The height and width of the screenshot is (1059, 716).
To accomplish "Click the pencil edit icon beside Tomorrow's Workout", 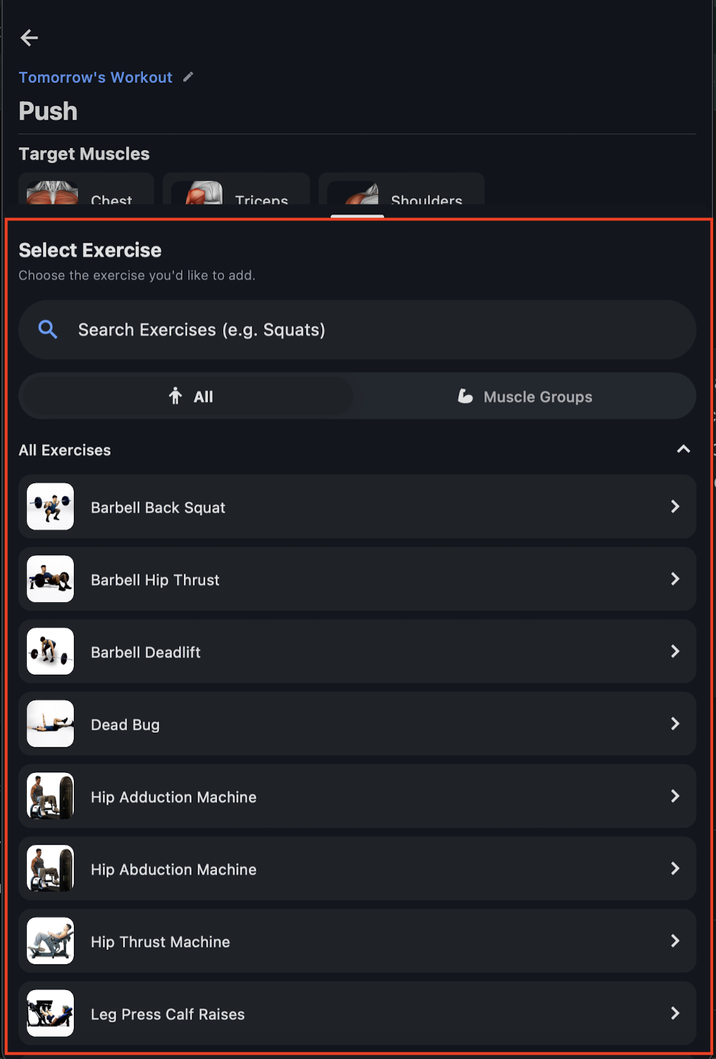I will tap(188, 77).
